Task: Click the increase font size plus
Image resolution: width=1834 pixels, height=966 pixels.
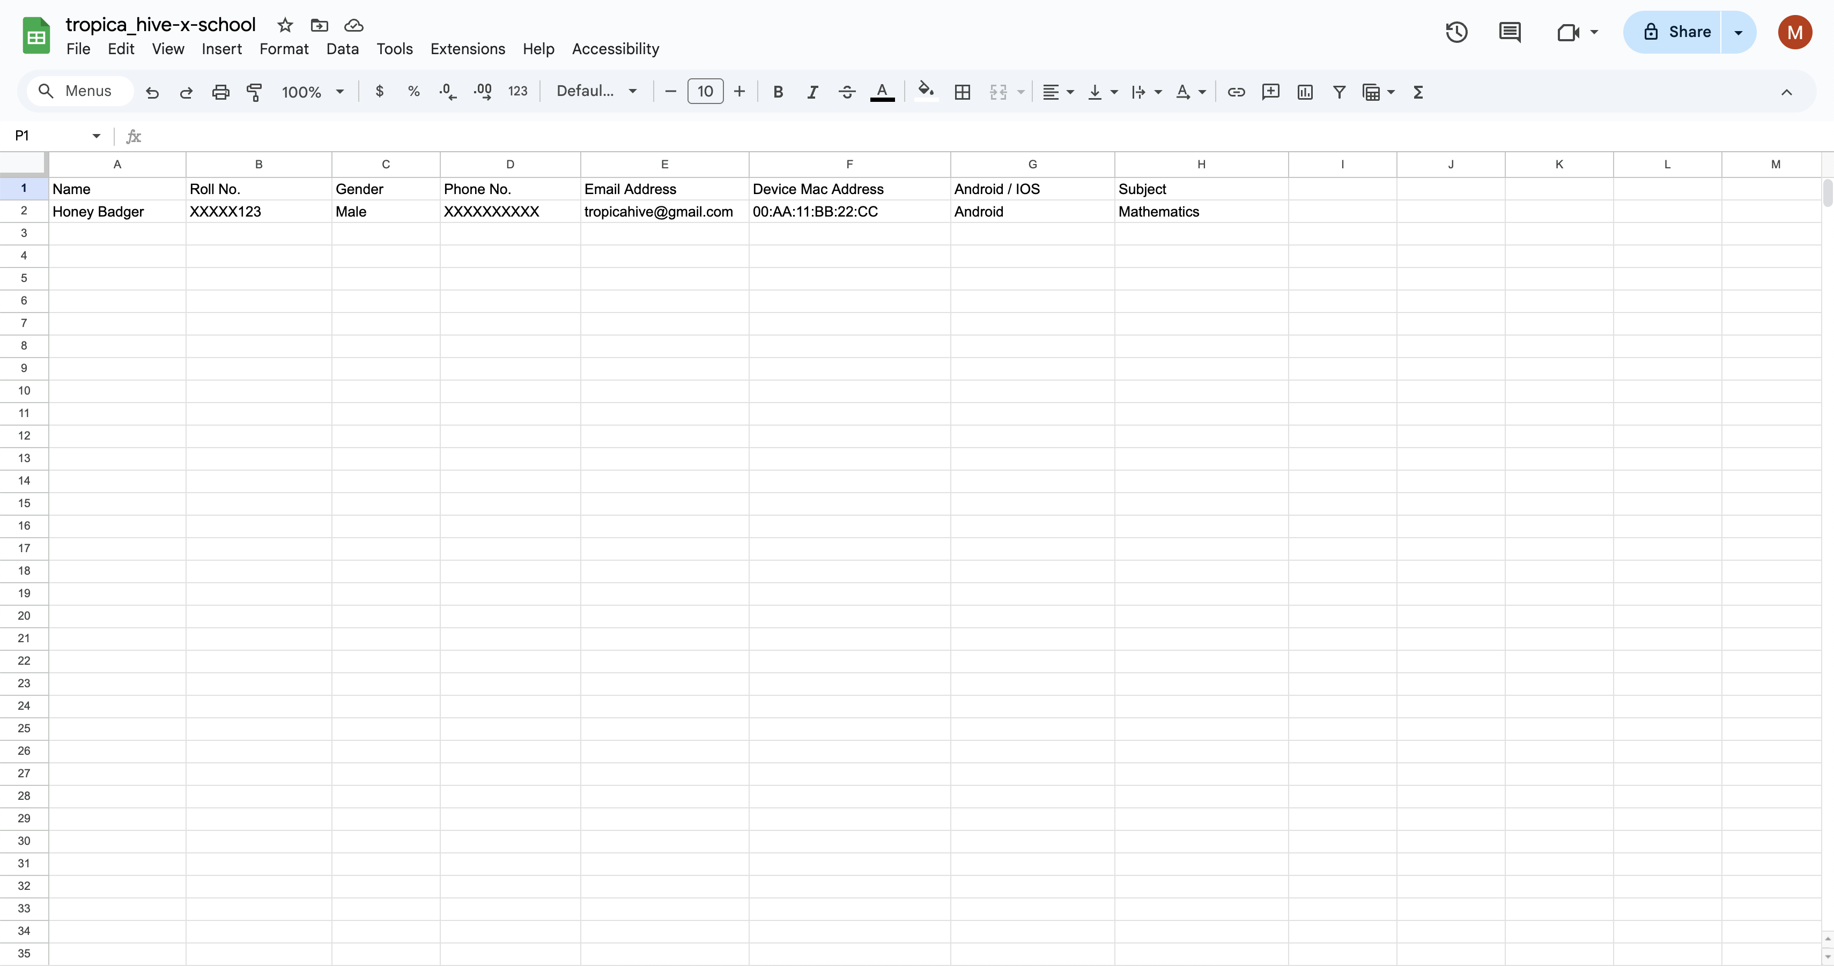Action: tap(739, 91)
